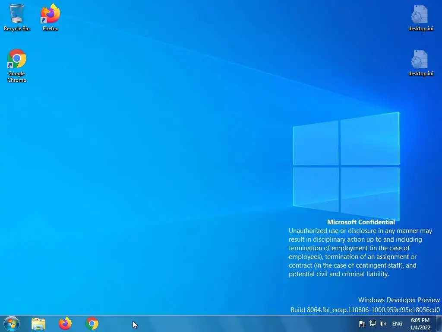Open the Action Center flag icon
The image size is (442, 332).
tap(362, 323)
